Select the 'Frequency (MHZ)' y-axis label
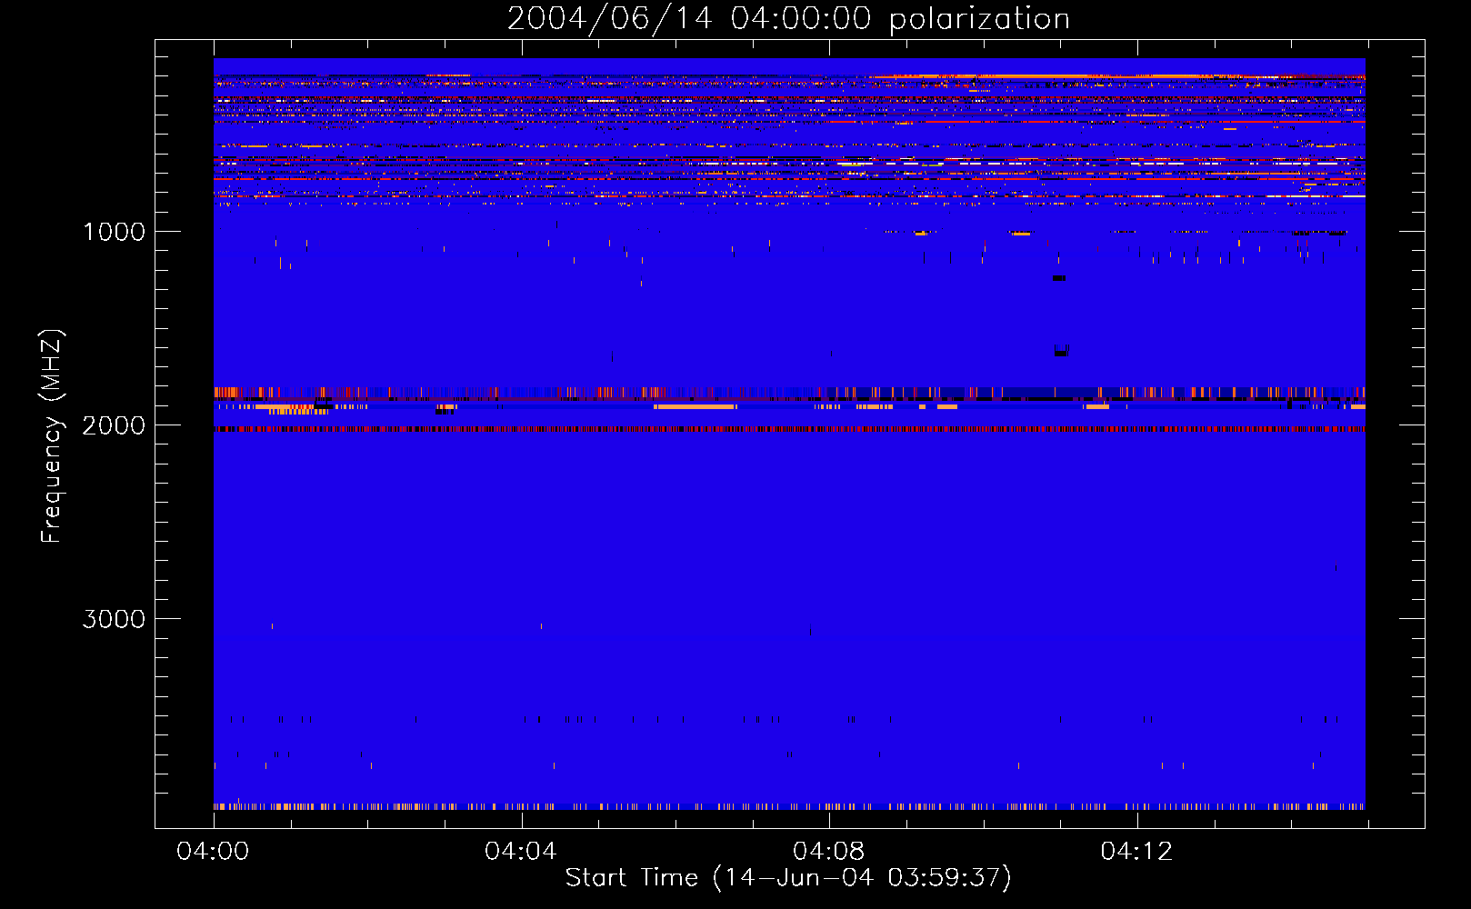This screenshot has width=1471, height=909. tap(53, 436)
